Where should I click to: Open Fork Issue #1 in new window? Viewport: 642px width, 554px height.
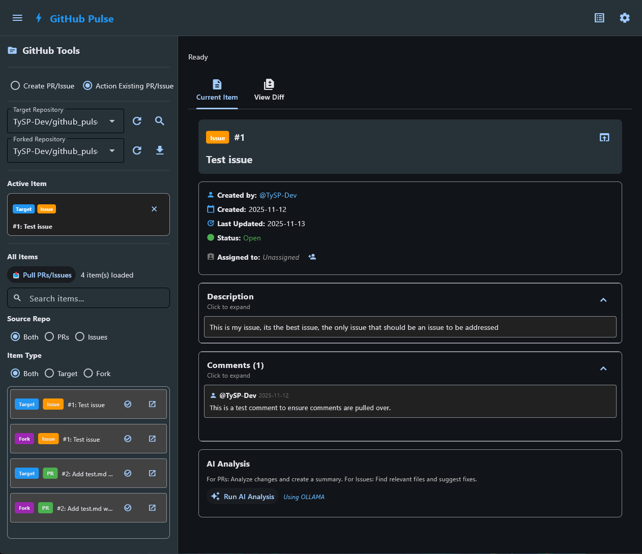(152, 439)
